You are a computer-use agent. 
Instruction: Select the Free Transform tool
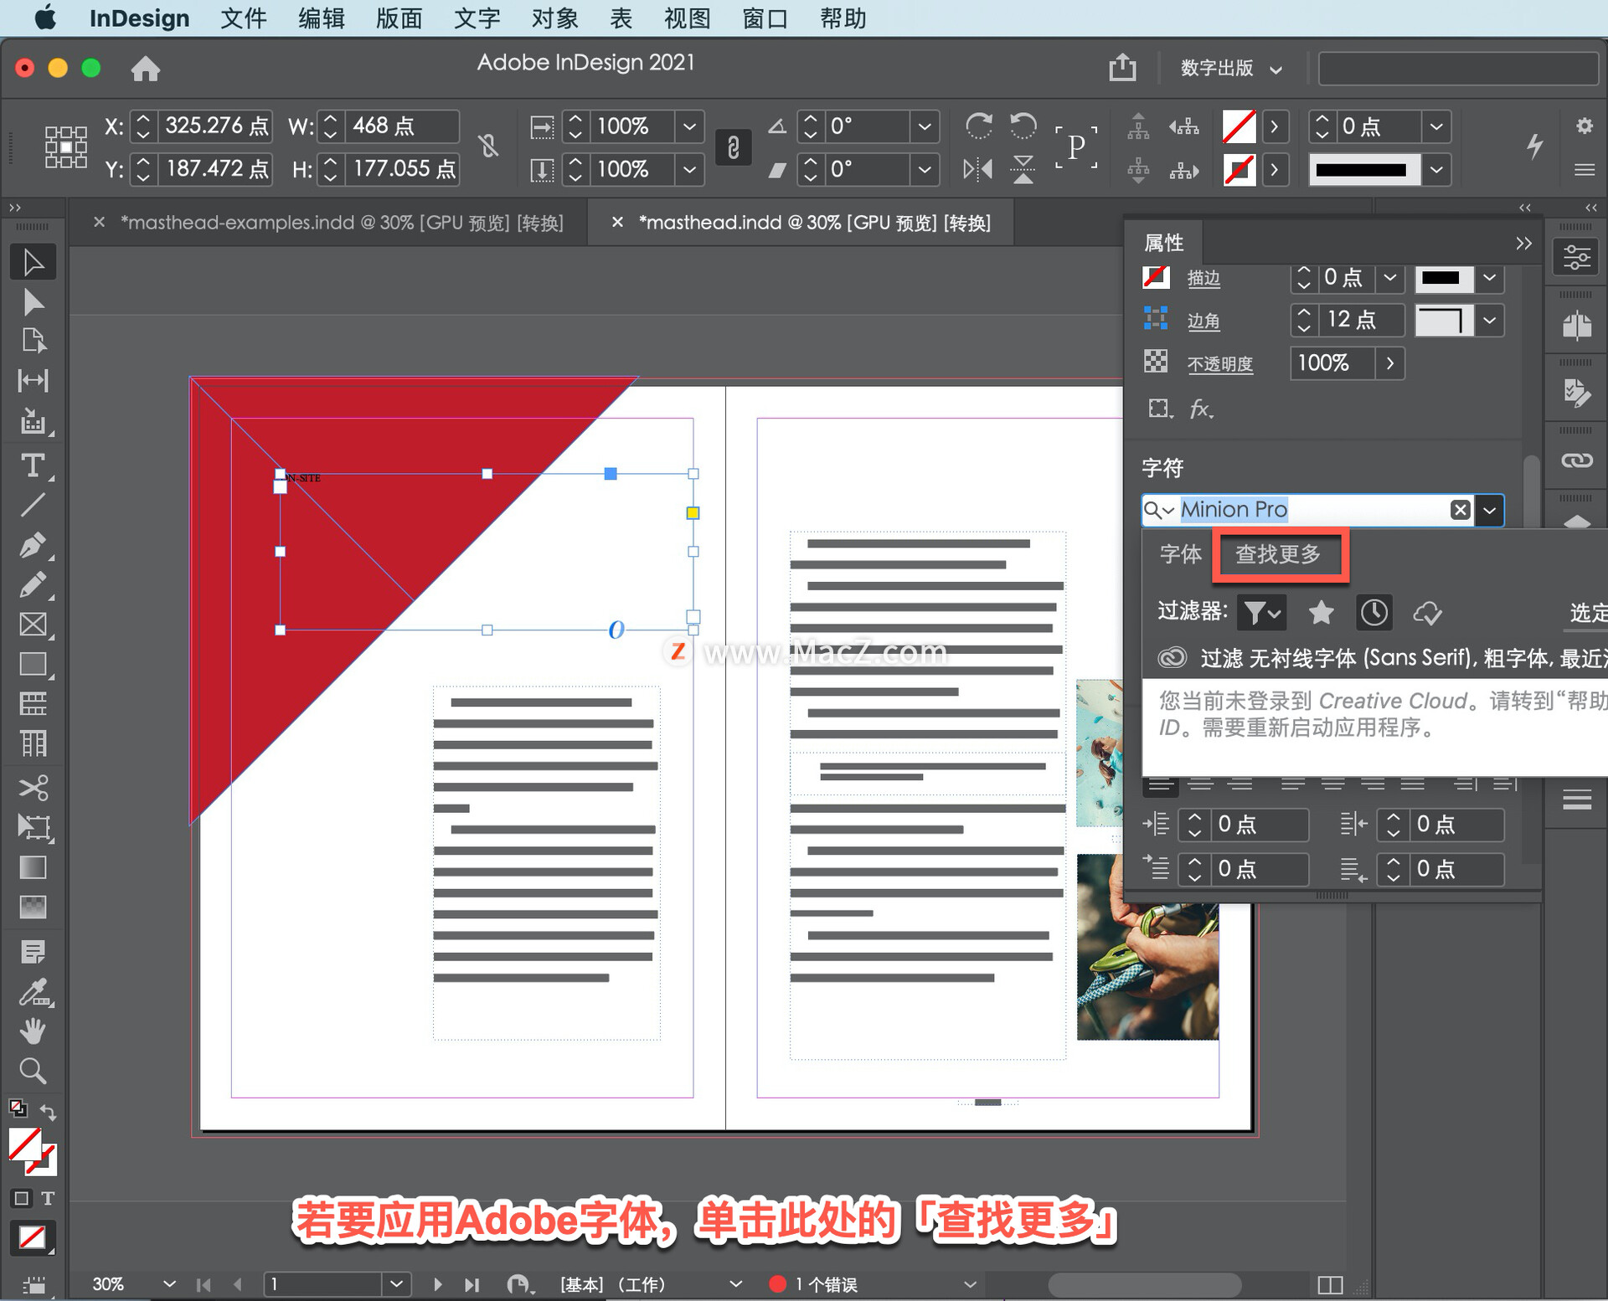[33, 827]
